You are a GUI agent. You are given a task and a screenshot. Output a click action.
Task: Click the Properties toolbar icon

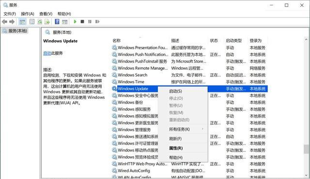(32, 22)
